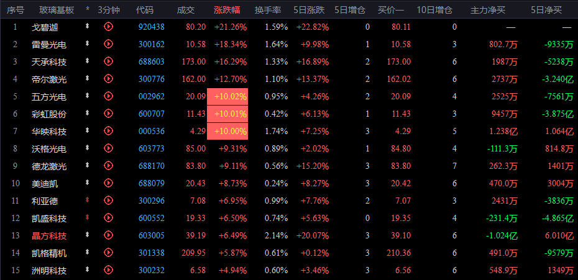This screenshot has width=578, height=280.
Task: Open 3-minute play icon for 晶方科技
Action: (108, 235)
